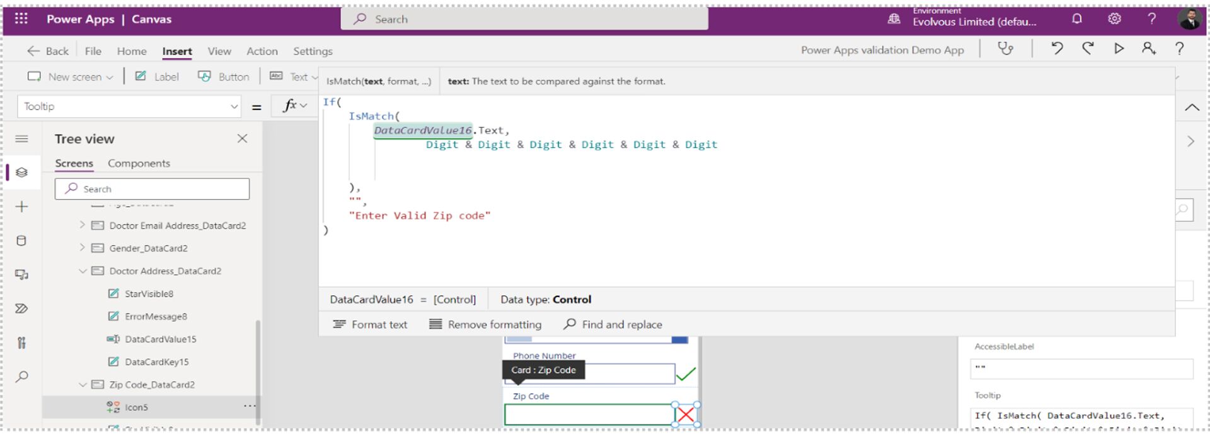Click the Format text button
1210x437 pixels.
click(370, 324)
